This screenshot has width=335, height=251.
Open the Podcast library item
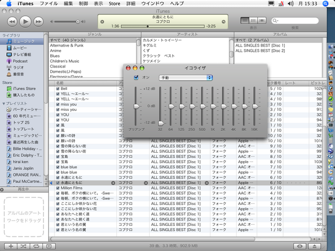point(21,61)
